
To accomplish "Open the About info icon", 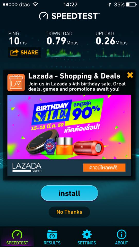I will point(121,234).
